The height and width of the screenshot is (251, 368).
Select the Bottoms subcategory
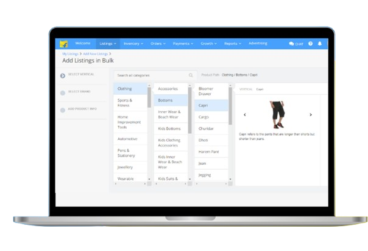pyautogui.click(x=171, y=100)
